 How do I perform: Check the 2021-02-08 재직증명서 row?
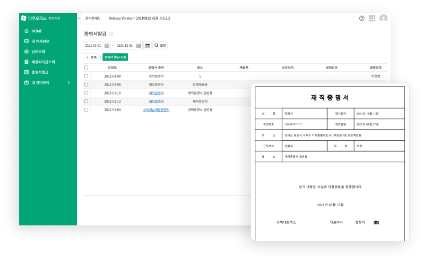click(x=86, y=85)
